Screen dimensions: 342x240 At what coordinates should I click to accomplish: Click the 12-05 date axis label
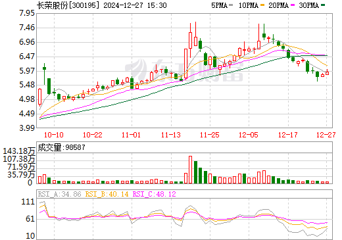(x=249, y=135)
